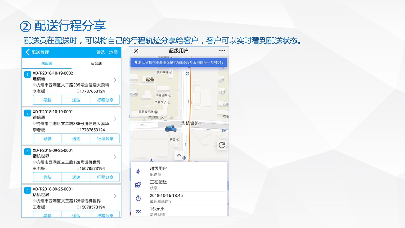
Task: Click the blue delivery truck on map
Action: [x=171, y=129]
